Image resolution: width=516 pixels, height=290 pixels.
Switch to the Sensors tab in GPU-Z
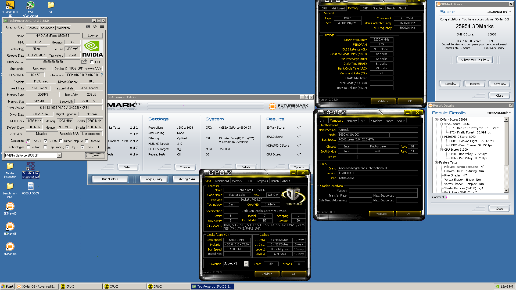[33, 28]
